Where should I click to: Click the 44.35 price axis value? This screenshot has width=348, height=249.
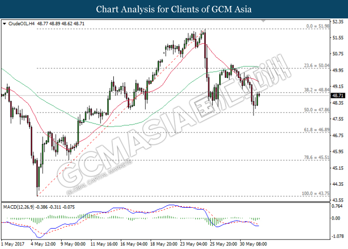pos(338,184)
